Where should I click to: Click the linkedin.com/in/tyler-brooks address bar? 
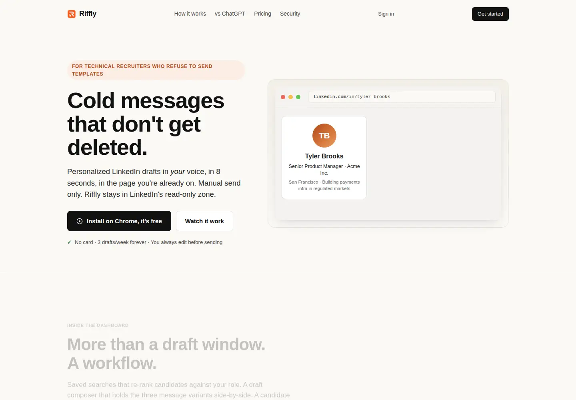click(402, 97)
